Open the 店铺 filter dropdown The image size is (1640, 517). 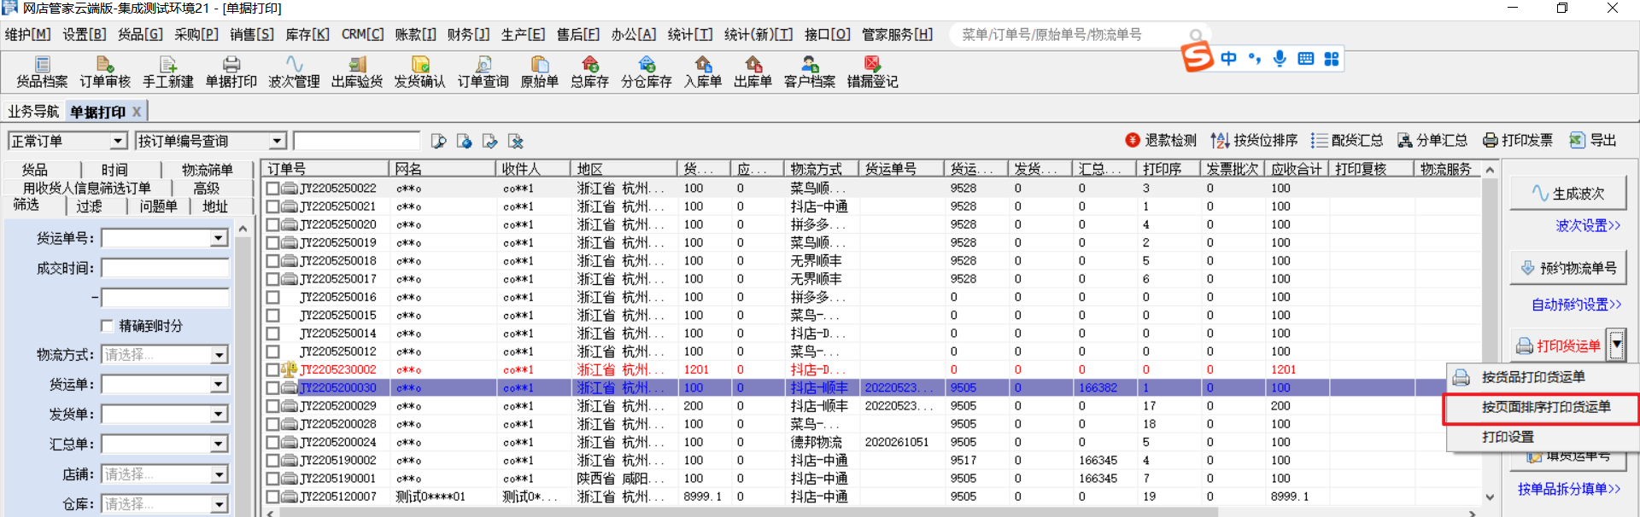click(220, 474)
